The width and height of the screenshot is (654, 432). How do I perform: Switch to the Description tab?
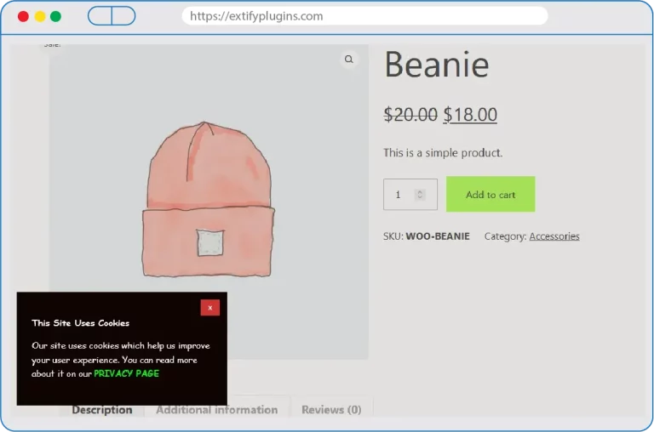pyautogui.click(x=102, y=410)
